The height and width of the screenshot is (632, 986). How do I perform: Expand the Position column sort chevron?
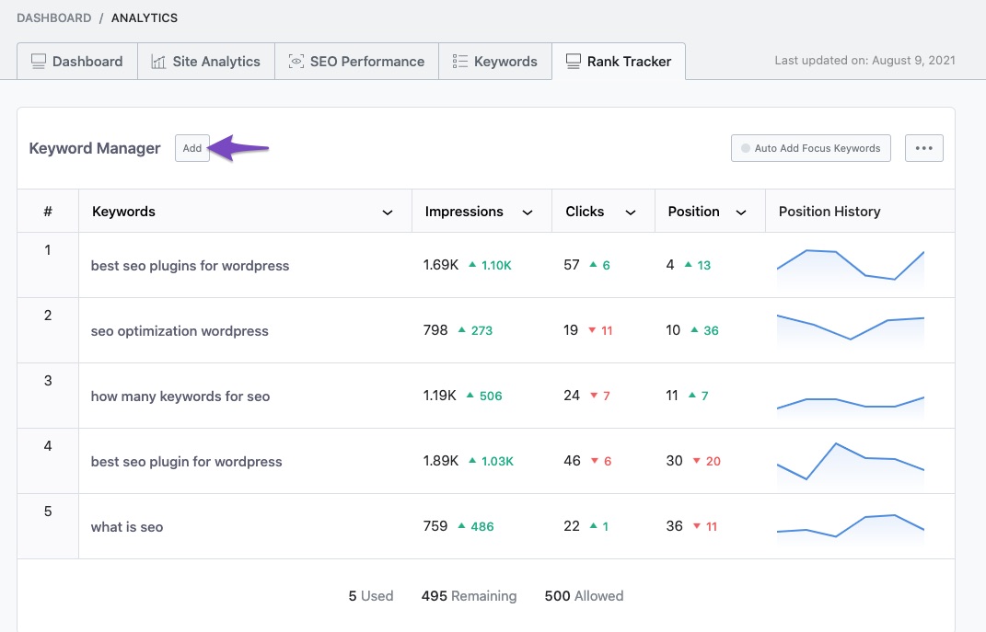pyautogui.click(x=741, y=213)
